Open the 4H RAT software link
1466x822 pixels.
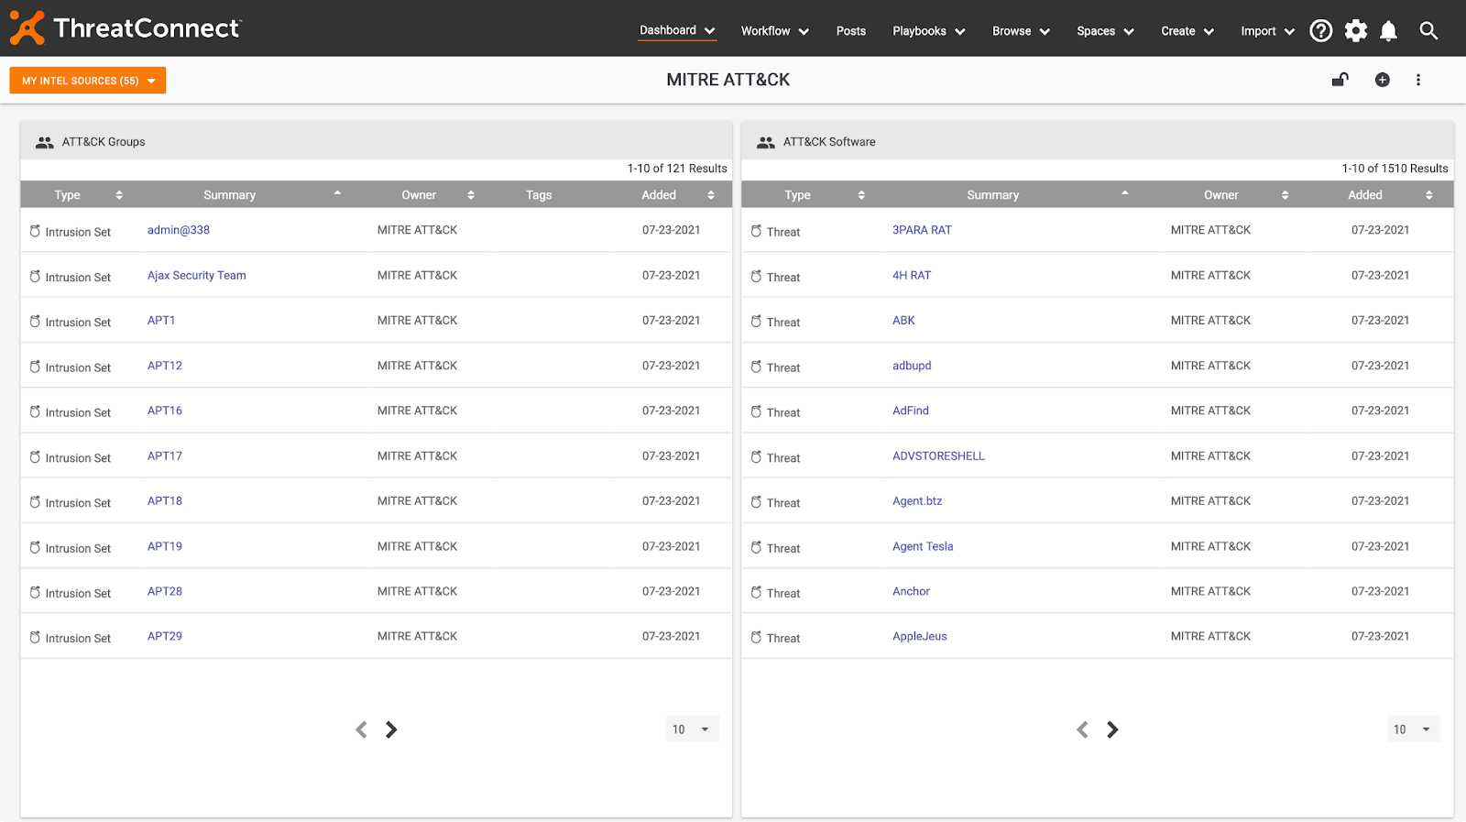point(912,275)
